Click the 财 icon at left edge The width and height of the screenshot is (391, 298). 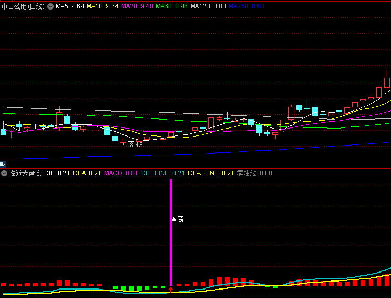click(x=3, y=164)
